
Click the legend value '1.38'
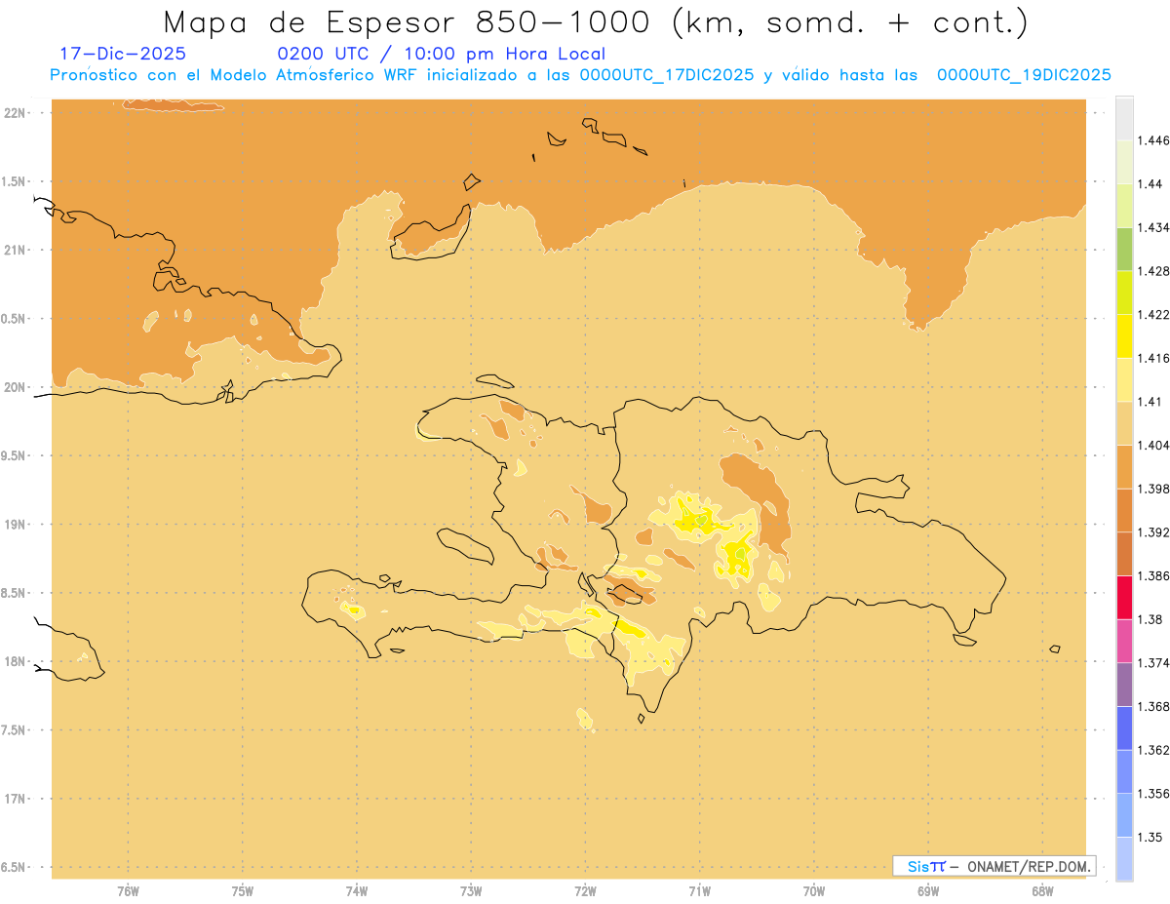1150,619
